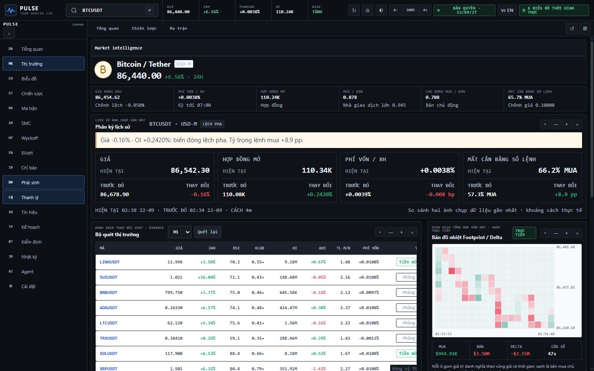Switch to the top Tổng quan tab
The width and height of the screenshot is (594, 371).
[108, 28]
